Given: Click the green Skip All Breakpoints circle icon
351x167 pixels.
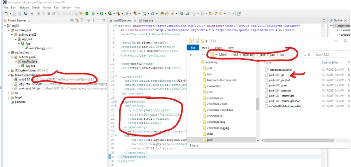Looking at the screenshot, I should (x=87, y=13).
